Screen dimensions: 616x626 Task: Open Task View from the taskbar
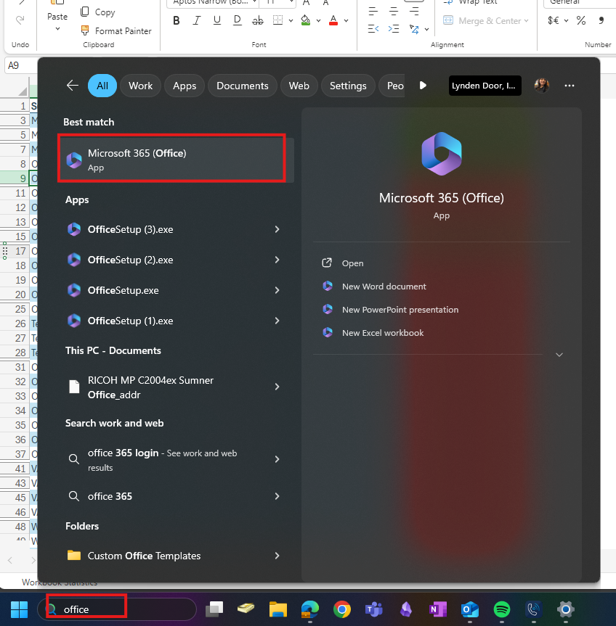(214, 609)
